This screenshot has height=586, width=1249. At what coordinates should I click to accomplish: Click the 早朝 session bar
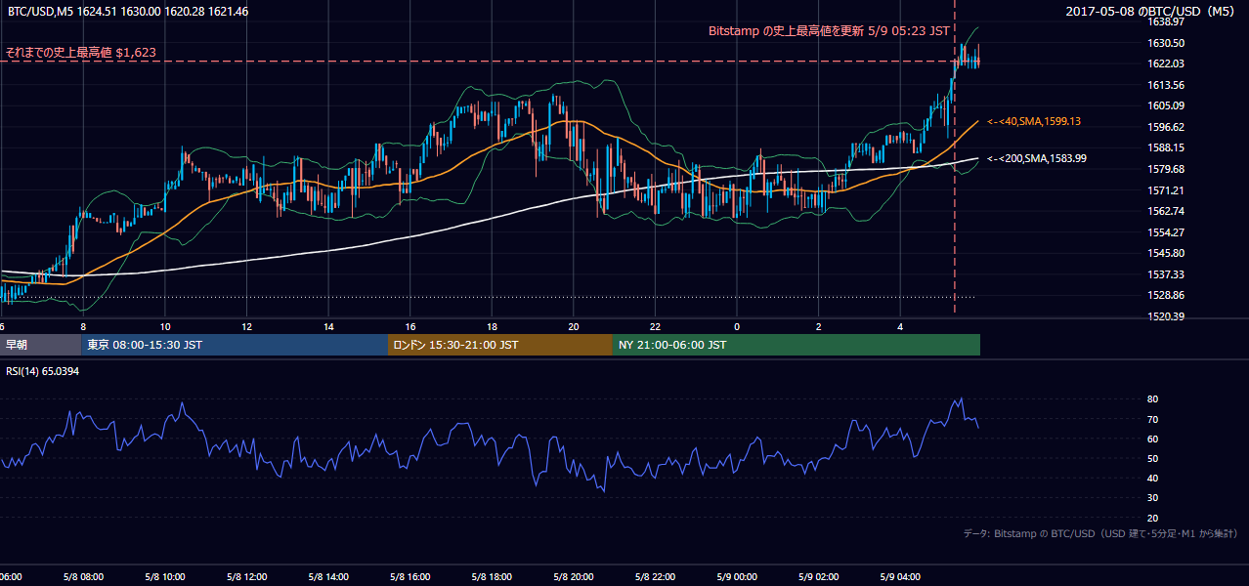pyautogui.click(x=40, y=345)
